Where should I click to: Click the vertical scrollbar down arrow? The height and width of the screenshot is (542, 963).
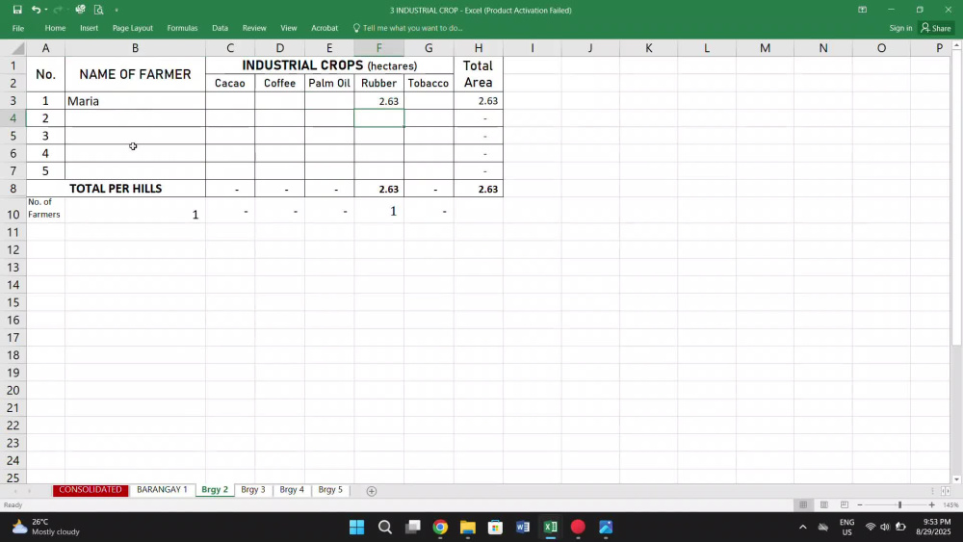tap(957, 479)
